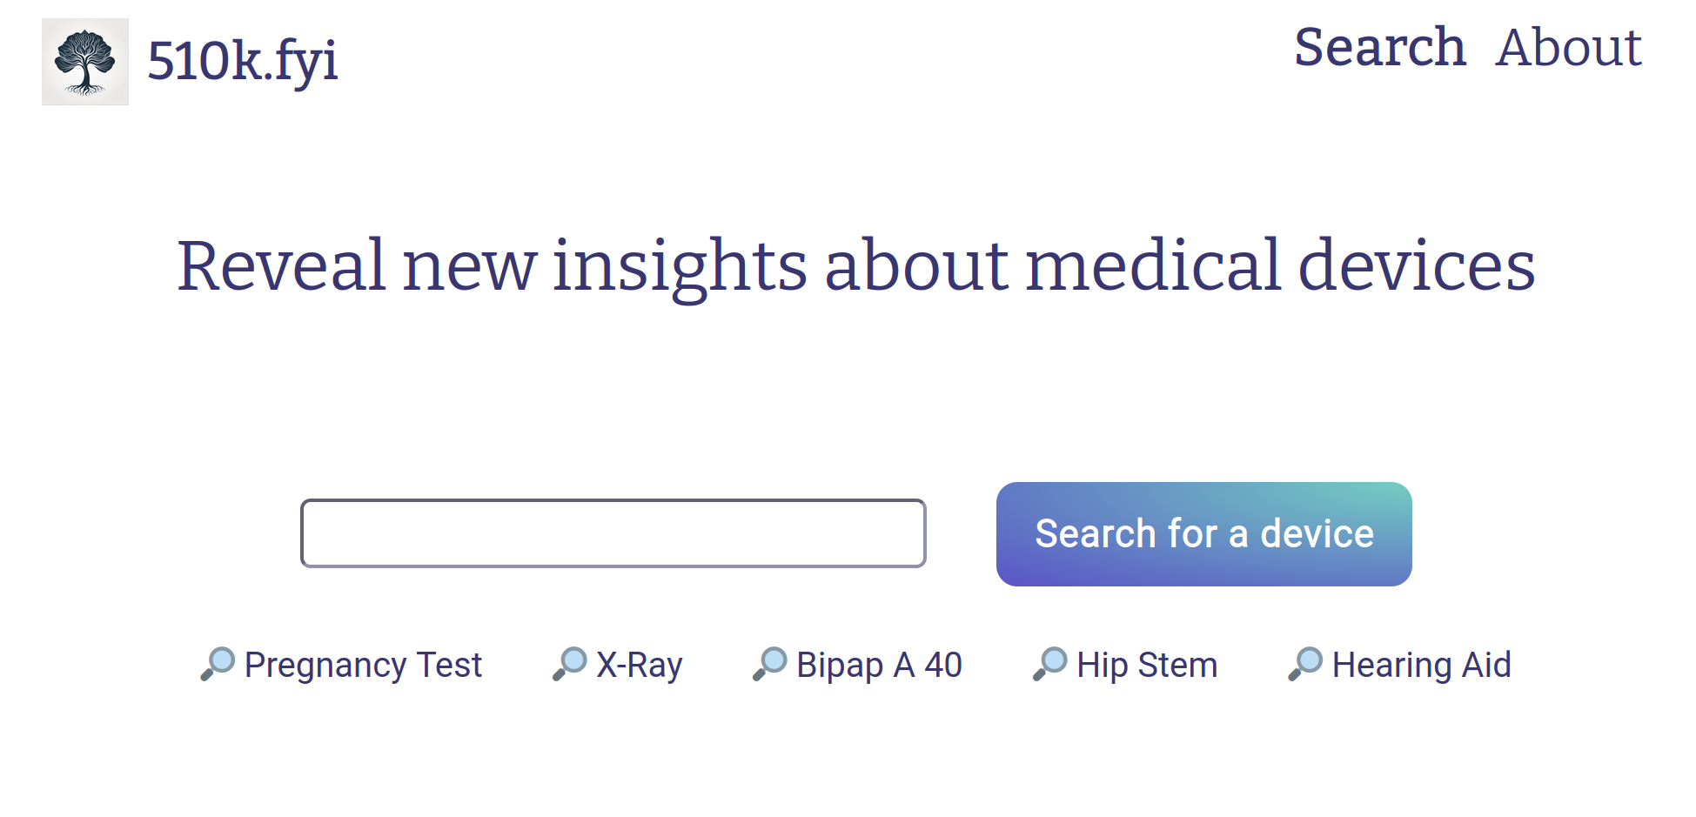
Task: Choose the Hip Stem suggestion text
Action: tap(1147, 665)
